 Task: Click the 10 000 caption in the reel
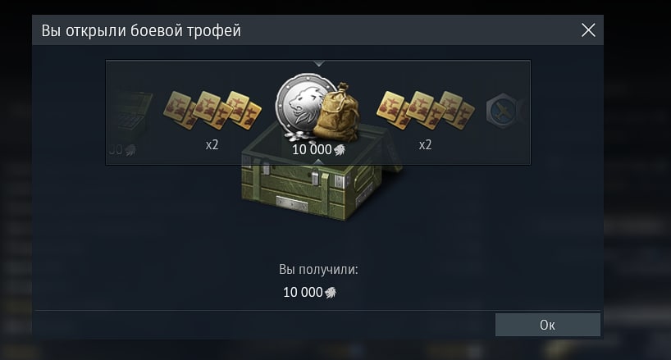312,149
